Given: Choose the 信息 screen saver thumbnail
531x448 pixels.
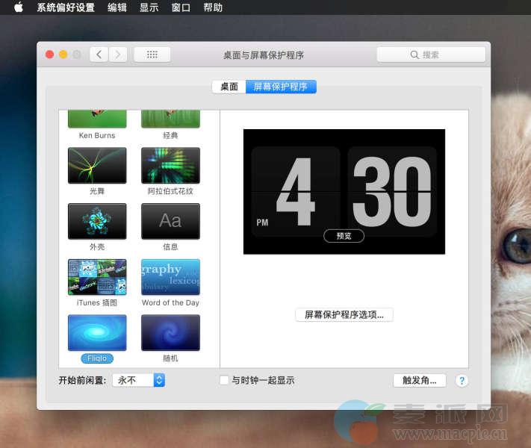Looking at the screenshot, I should (x=170, y=221).
